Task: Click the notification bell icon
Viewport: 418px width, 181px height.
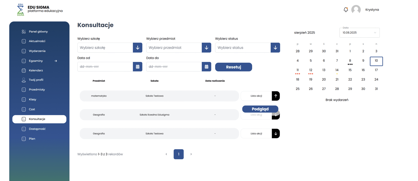Action: 346,10
